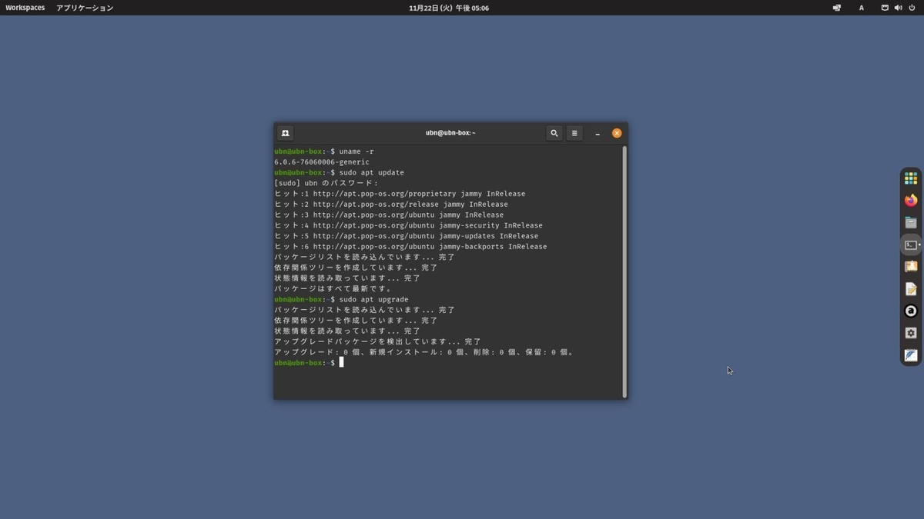Click the last terminal prompt with cursor
Image resolution: width=924 pixels, height=519 pixels.
tap(309, 363)
